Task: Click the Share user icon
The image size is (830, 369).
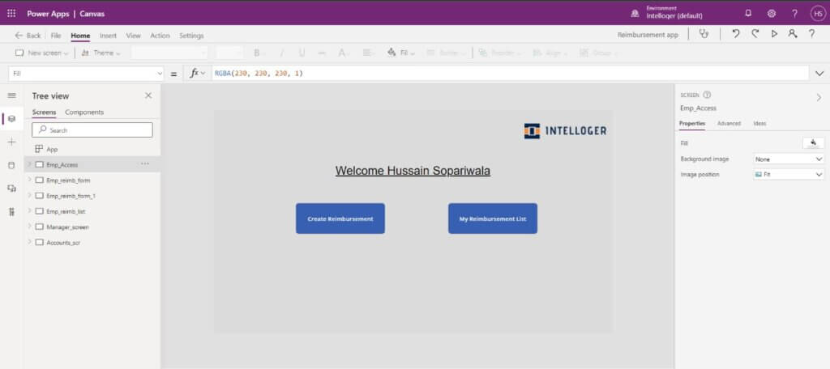Action: tap(792, 35)
